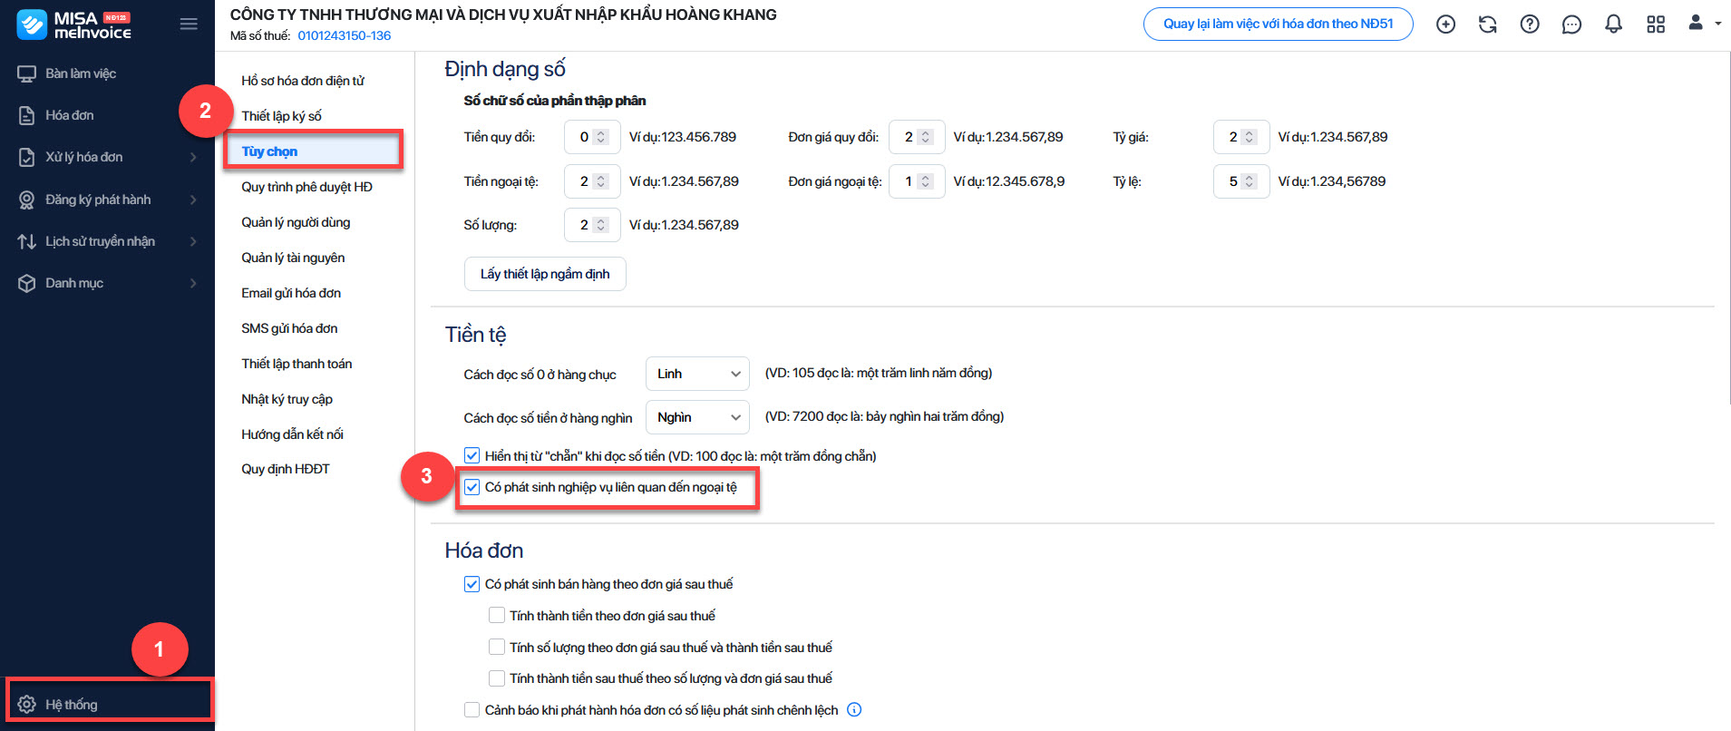Click the refresh sync icon in header
This screenshot has width=1731, height=731.
coord(1488,24)
